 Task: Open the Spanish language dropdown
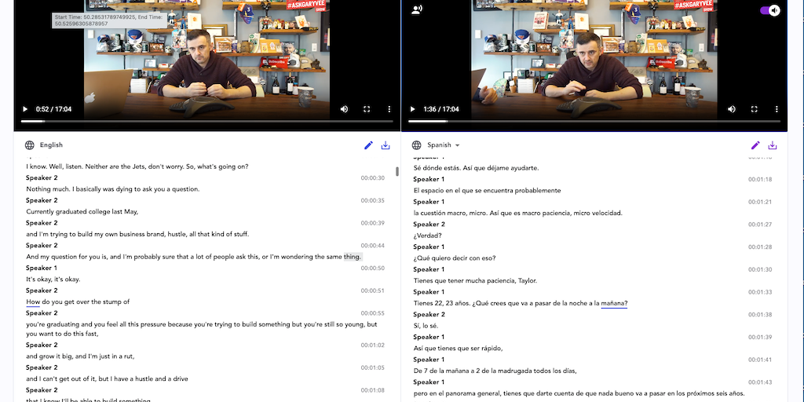444,145
